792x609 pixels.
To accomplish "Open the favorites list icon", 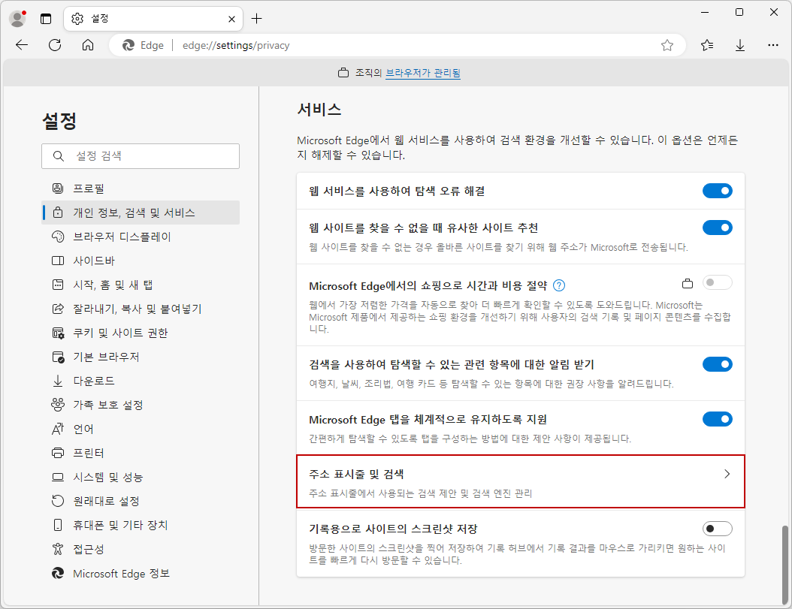I will 707,46.
